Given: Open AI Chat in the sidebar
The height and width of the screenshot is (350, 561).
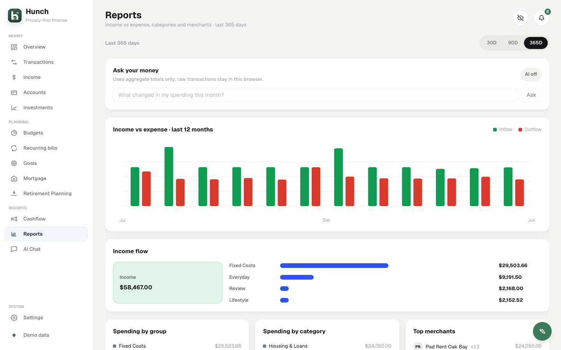Looking at the screenshot, I should [32, 249].
